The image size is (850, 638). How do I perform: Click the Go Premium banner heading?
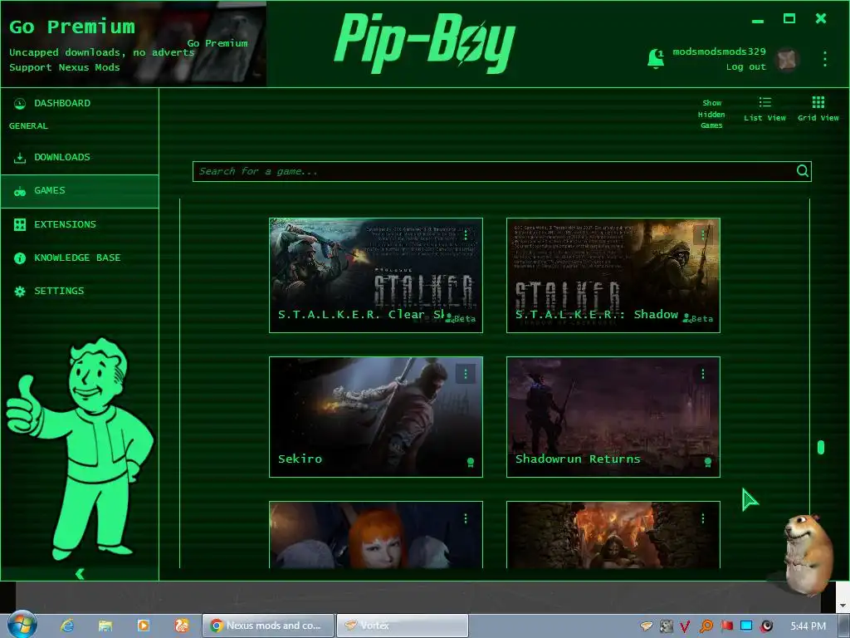[72, 27]
